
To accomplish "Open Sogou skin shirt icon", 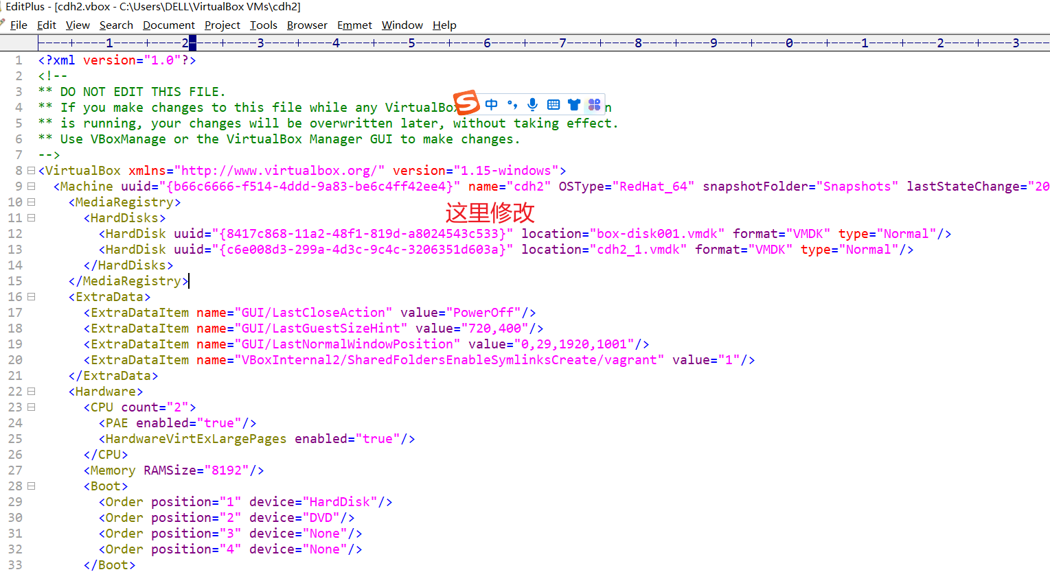I will point(574,105).
